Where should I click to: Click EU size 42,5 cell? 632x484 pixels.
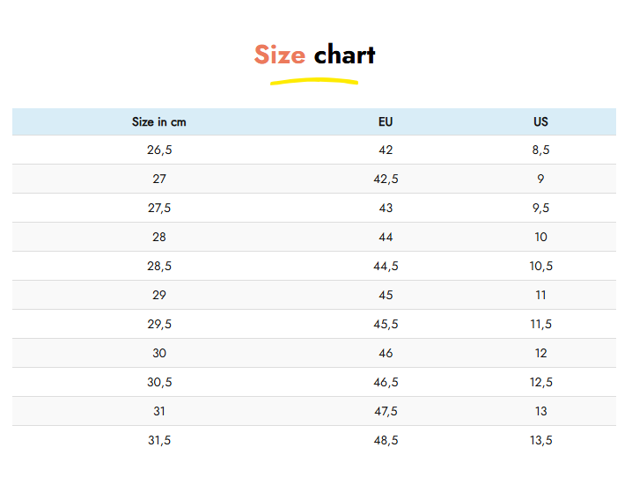(386, 179)
